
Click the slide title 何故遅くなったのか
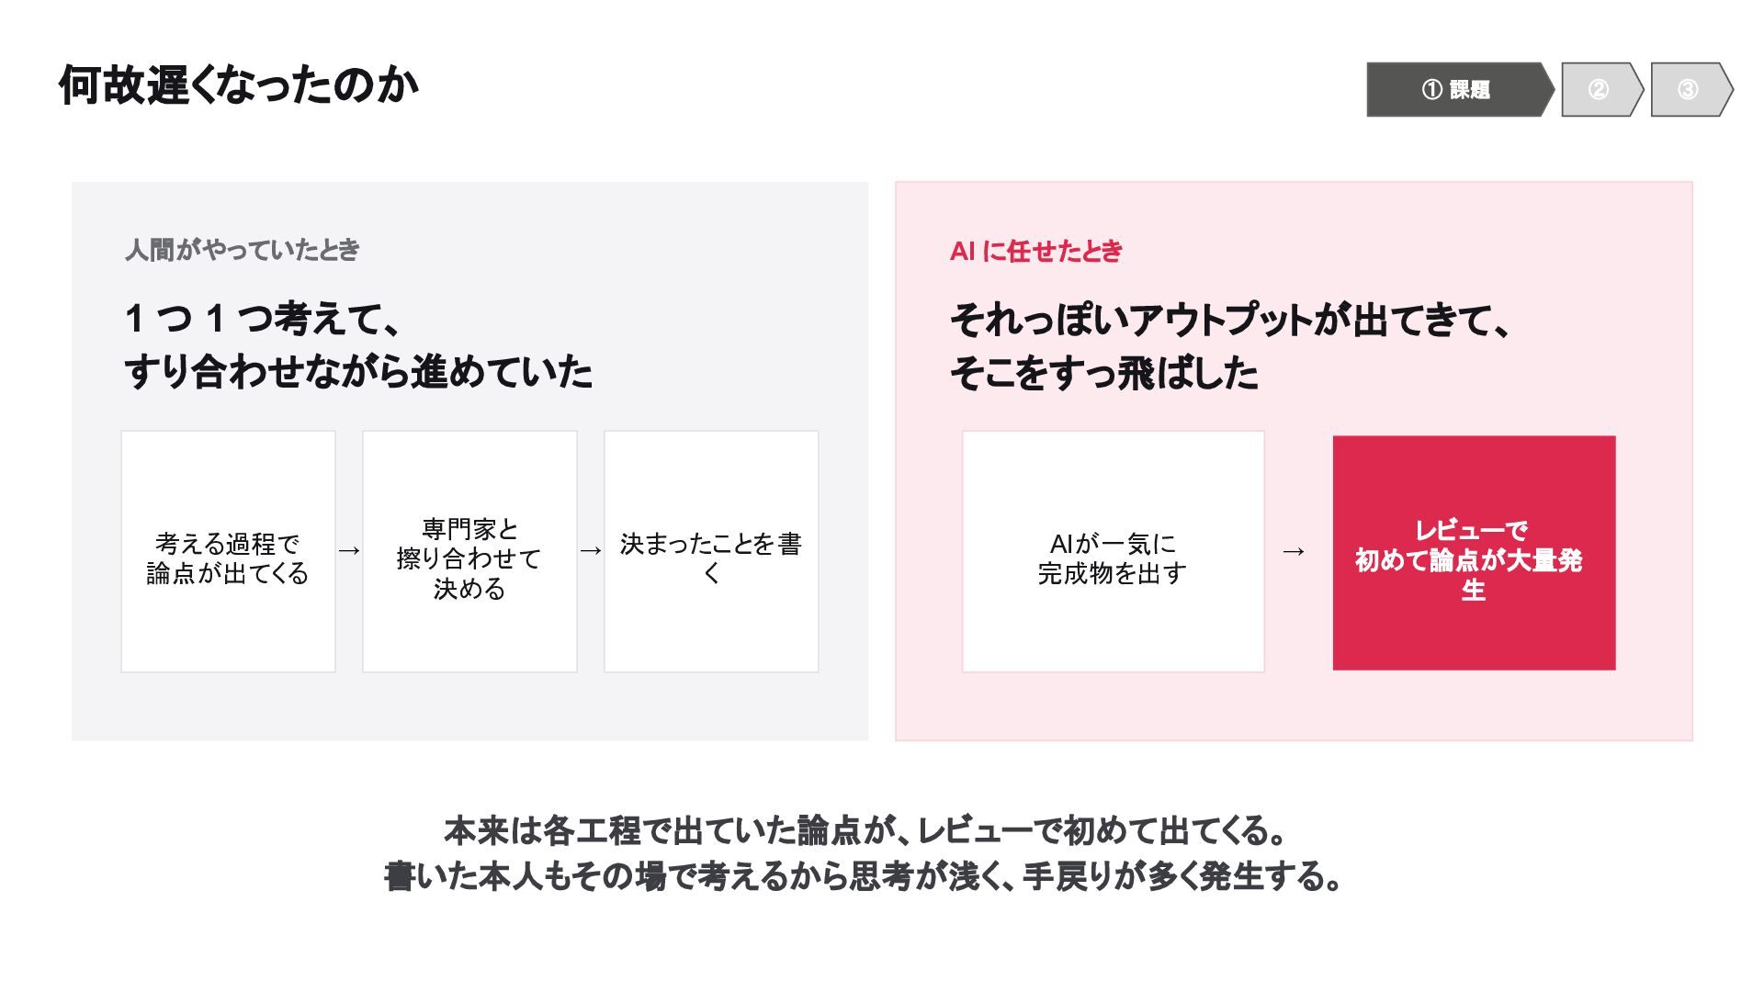(239, 85)
